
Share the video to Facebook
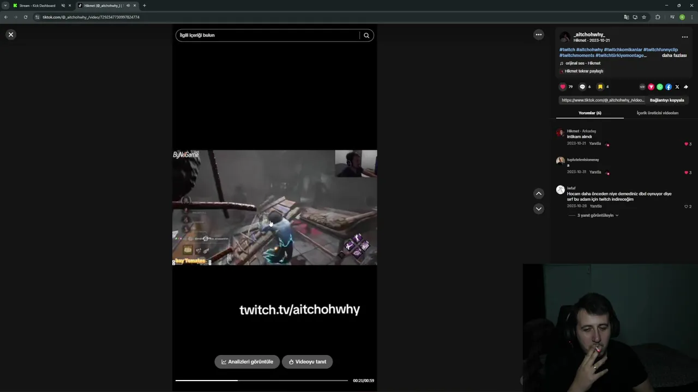coord(669,87)
